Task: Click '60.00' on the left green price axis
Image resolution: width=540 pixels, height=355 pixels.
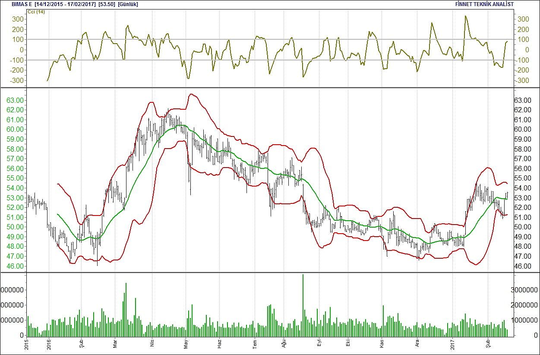Action: [15, 130]
